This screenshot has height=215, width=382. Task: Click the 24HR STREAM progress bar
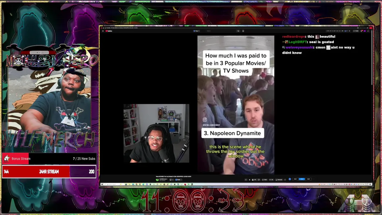(x=49, y=172)
